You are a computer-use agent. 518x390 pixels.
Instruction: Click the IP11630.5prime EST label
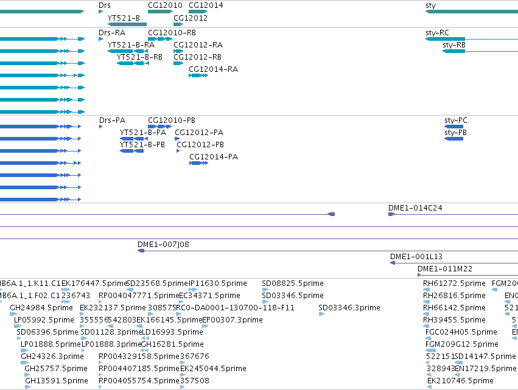218,284
